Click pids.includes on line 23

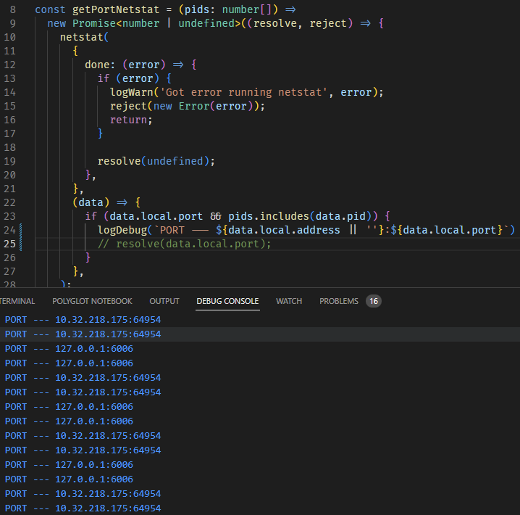tap(269, 216)
